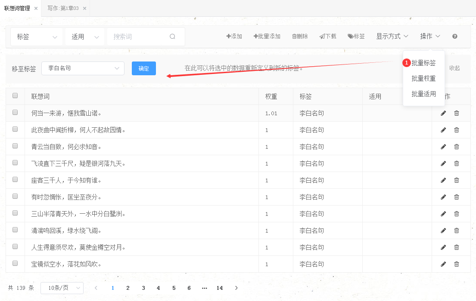Switch to the 写作:第1章03 tab

tap(63, 9)
